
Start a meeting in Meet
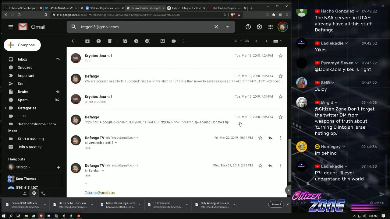[x=30, y=139]
